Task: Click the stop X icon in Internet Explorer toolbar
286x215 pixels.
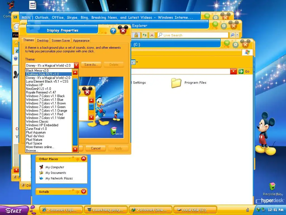Action: coord(152,35)
